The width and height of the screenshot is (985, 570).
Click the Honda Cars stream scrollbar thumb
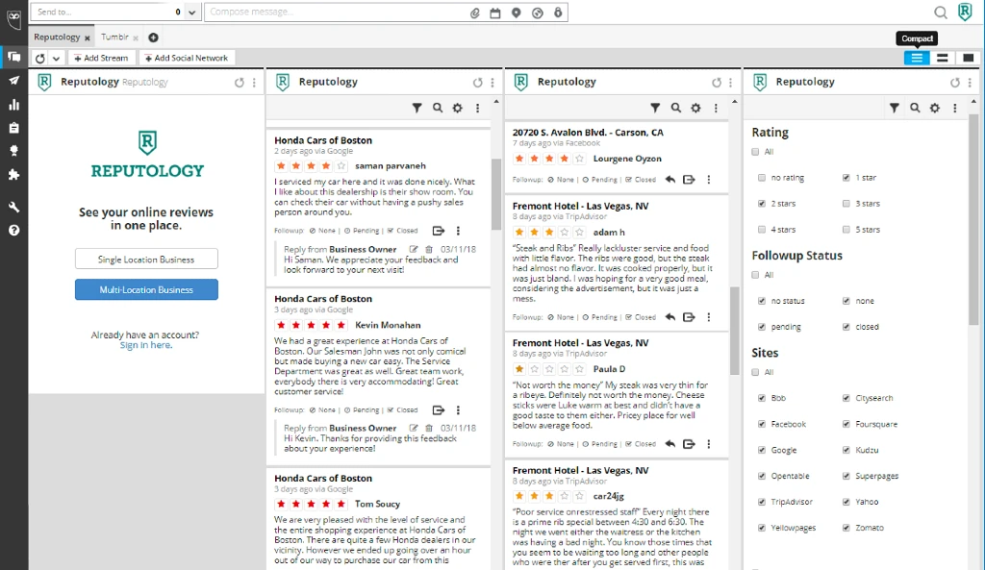[x=495, y=194]
